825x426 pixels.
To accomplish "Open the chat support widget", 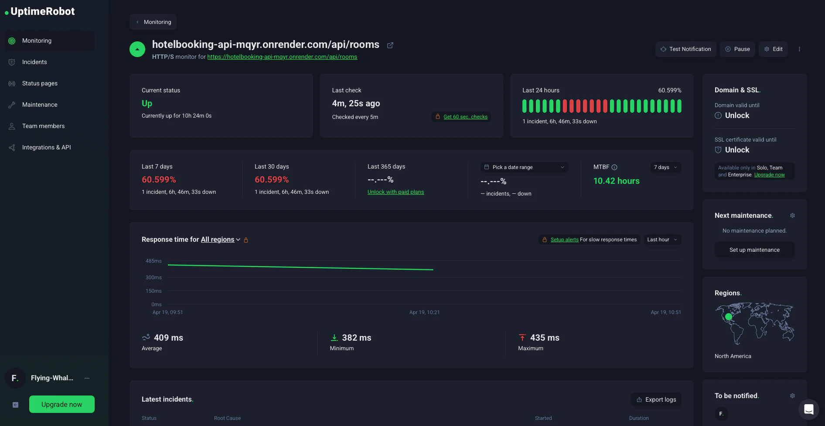I will coord(809,409).
